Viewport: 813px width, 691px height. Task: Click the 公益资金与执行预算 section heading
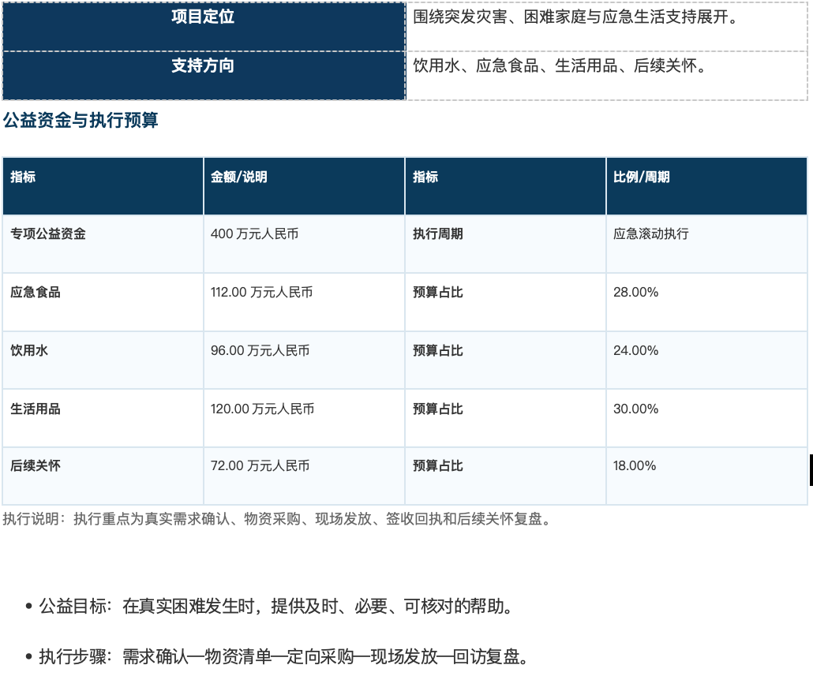(81, 120)
